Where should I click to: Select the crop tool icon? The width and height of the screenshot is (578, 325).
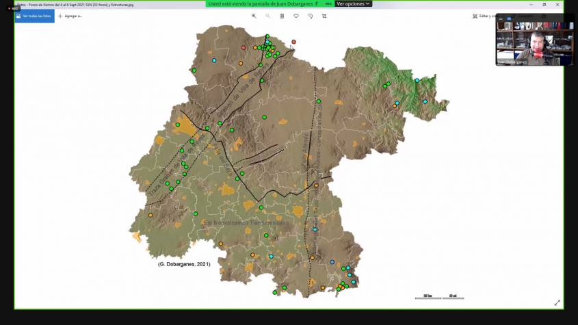pyautogui.click(x=324, y=16)
